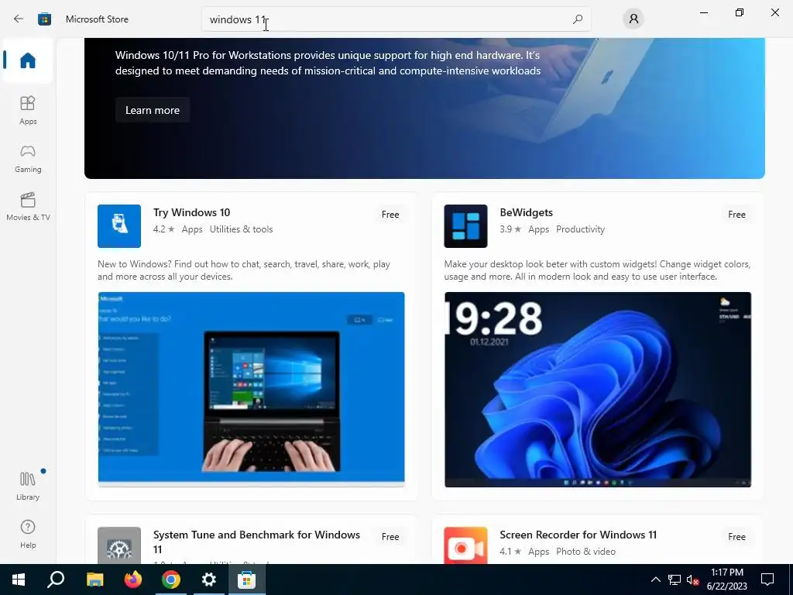Open the user account profile icon
The height and width of the screenshot is (595, 793).
[x=633, y=19]
